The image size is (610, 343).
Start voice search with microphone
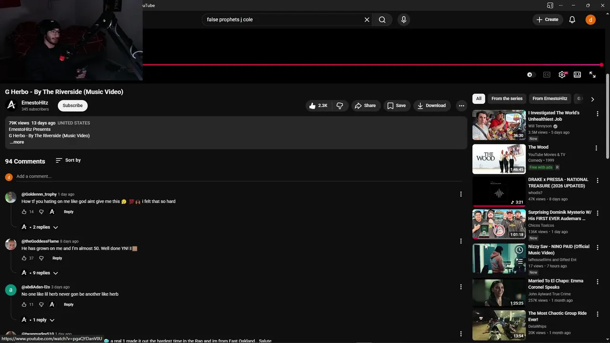tap(404, 20)
